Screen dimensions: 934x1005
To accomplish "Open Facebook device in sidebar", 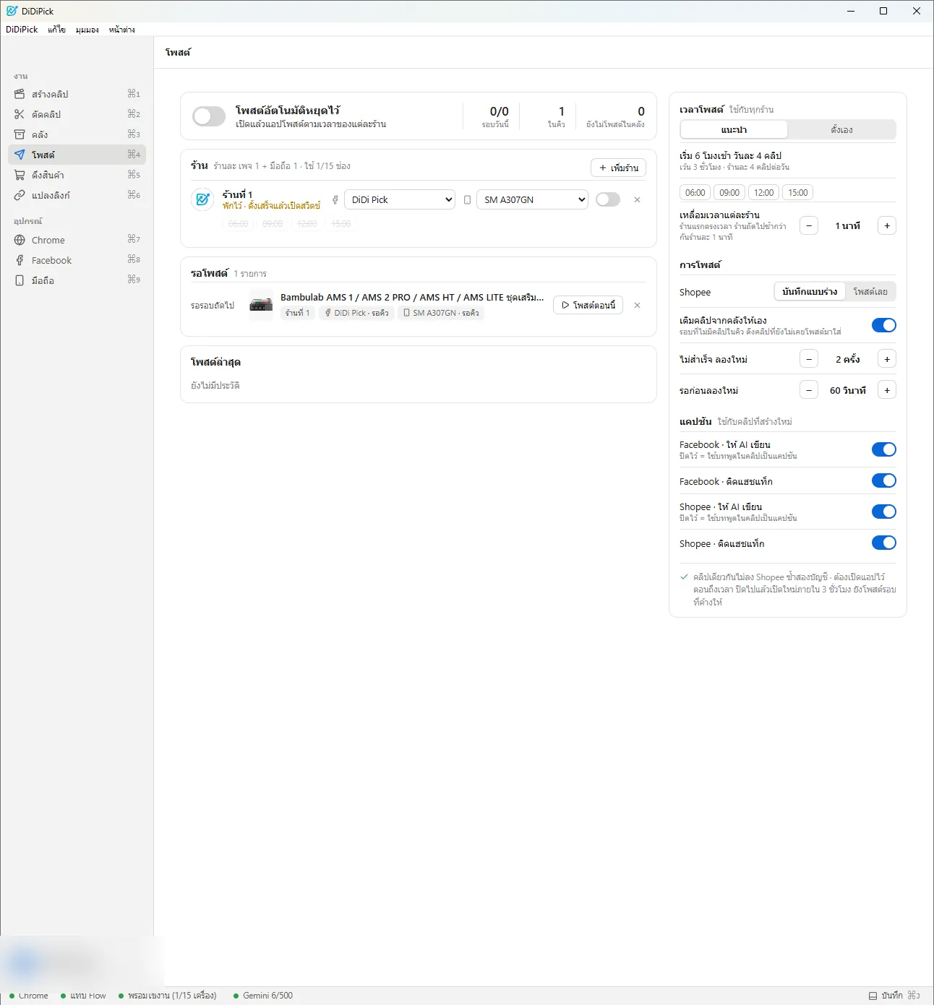I will 77,260.
